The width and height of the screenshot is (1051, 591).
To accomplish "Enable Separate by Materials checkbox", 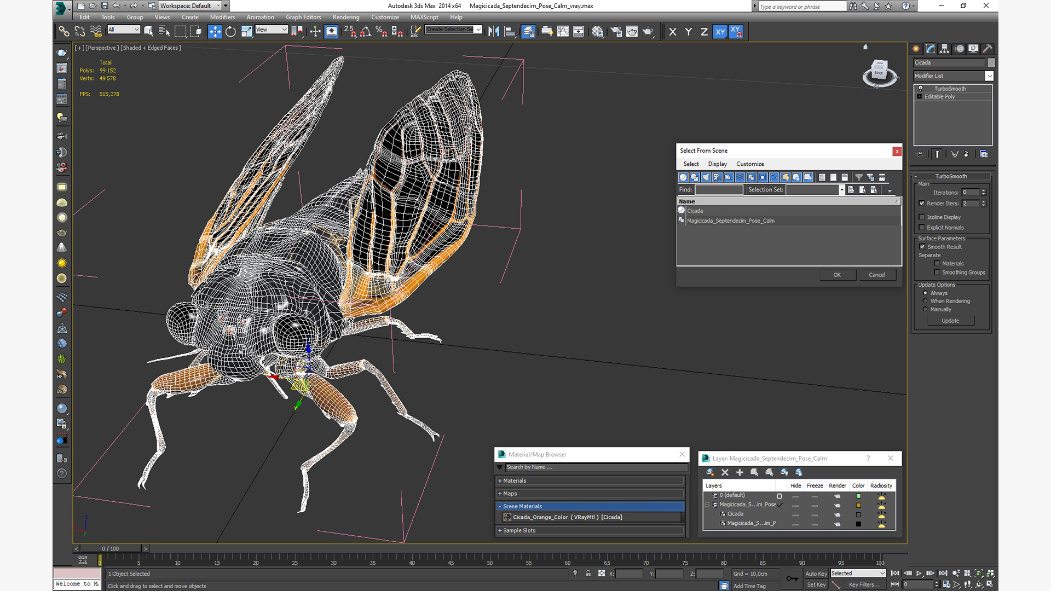I will click(x=937, y=264).
